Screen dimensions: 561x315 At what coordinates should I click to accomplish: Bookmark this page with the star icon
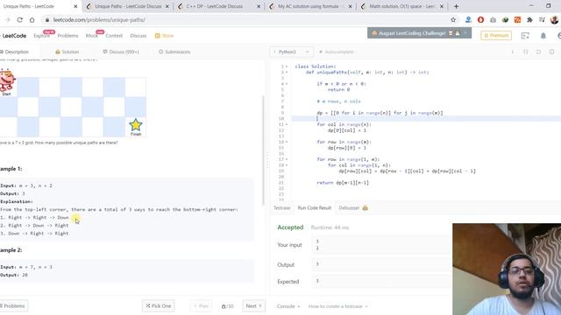click(x=453, y=20)
